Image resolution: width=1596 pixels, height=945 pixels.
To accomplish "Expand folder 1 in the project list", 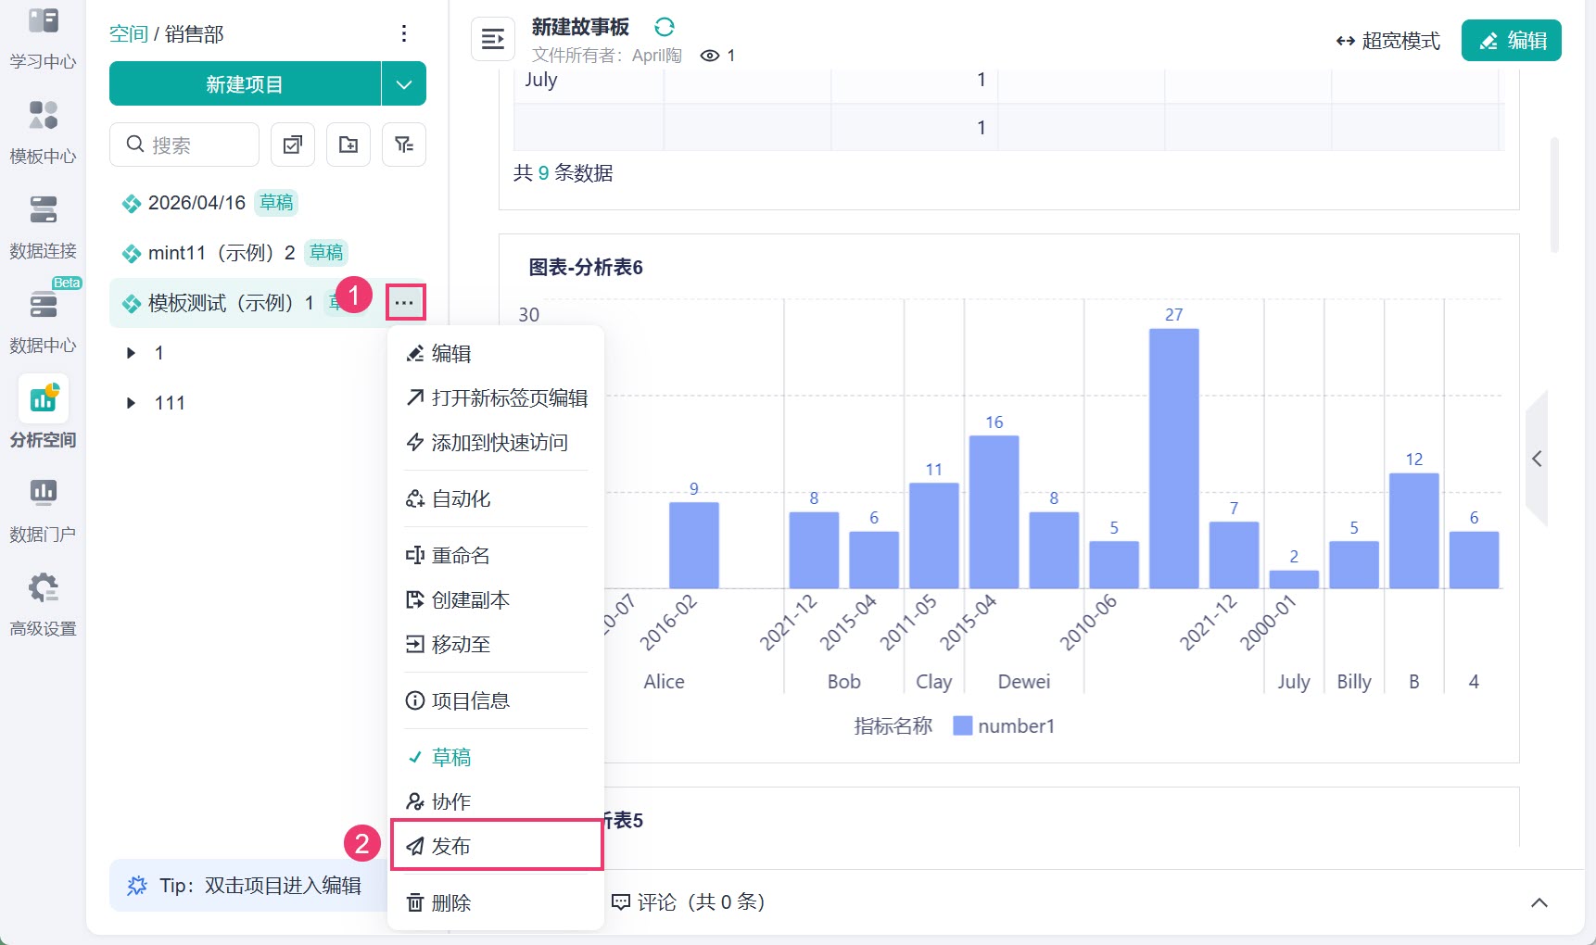I will coord(131,353).
